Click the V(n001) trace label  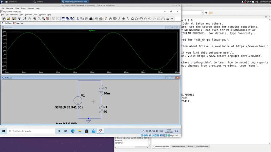point(92,31)
